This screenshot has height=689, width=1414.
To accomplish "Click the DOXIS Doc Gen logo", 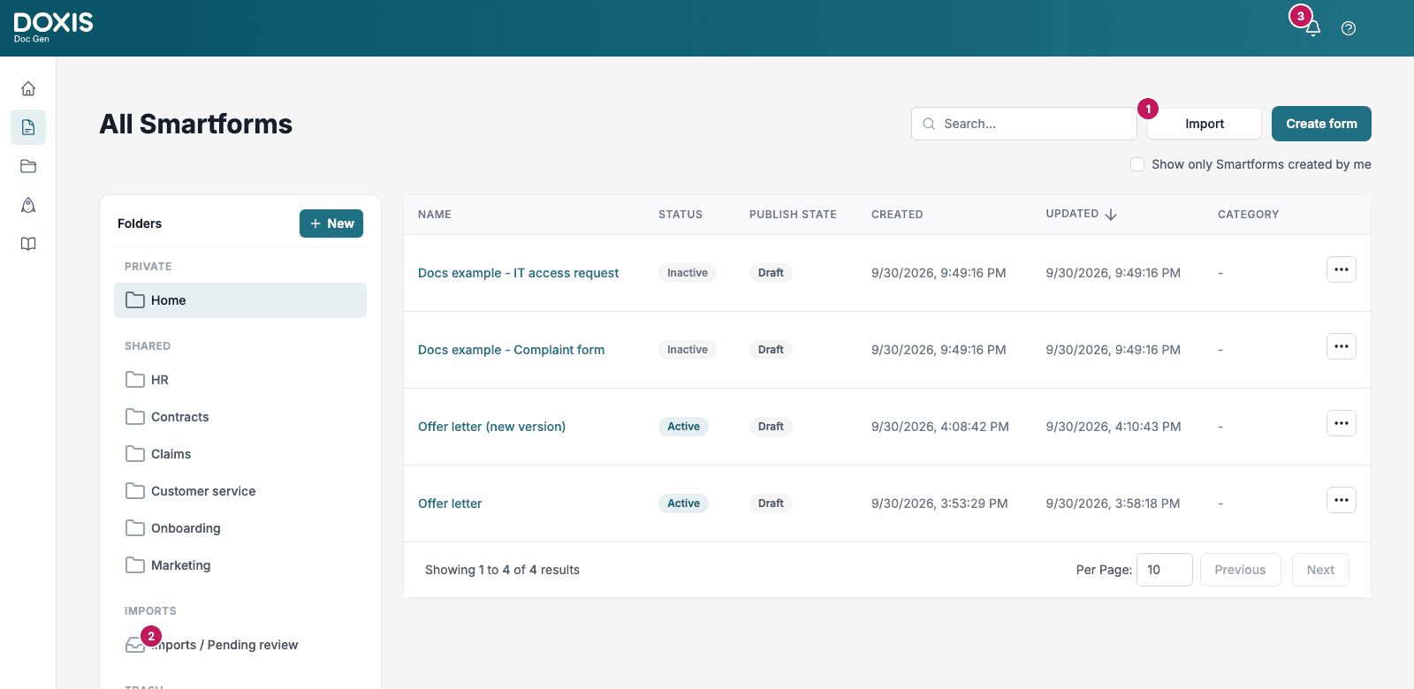I will 53,27.
